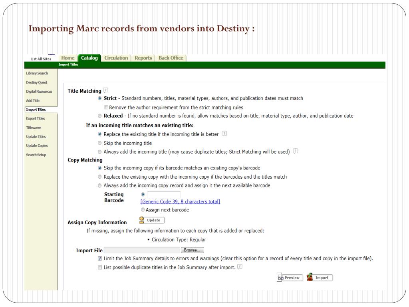409x307 pixels.
Task: Check Remove the author requirement option
Action: pyautogui.click(x=106, y=107)
